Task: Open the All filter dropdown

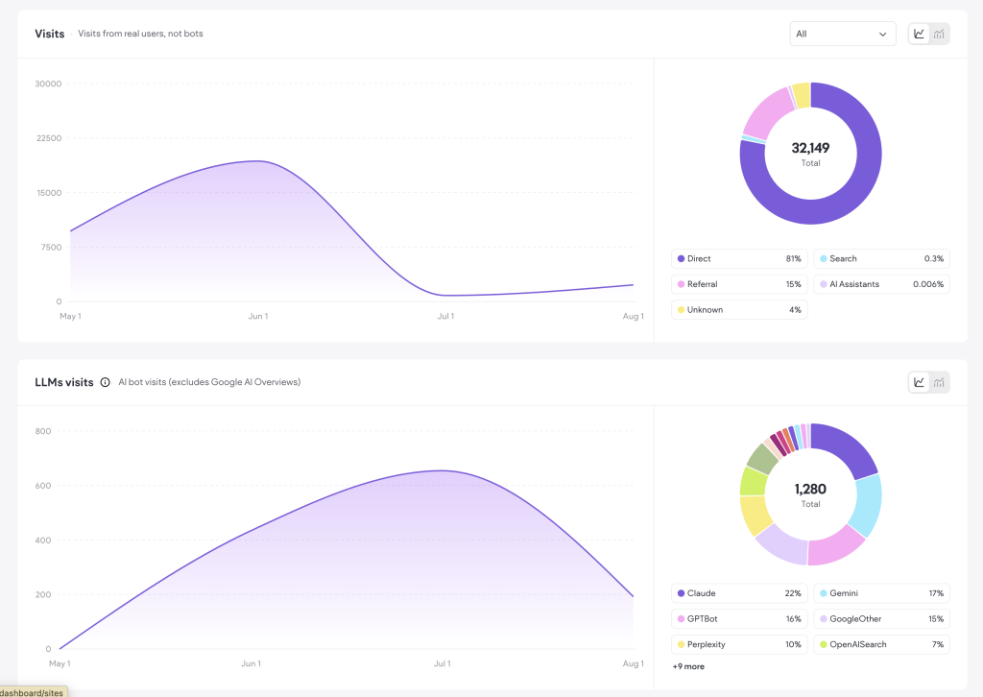Action: (843, 34)
